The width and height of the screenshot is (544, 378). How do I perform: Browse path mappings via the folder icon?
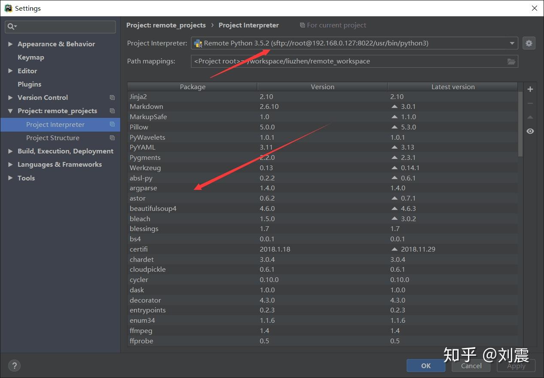(x=511, y=61)
